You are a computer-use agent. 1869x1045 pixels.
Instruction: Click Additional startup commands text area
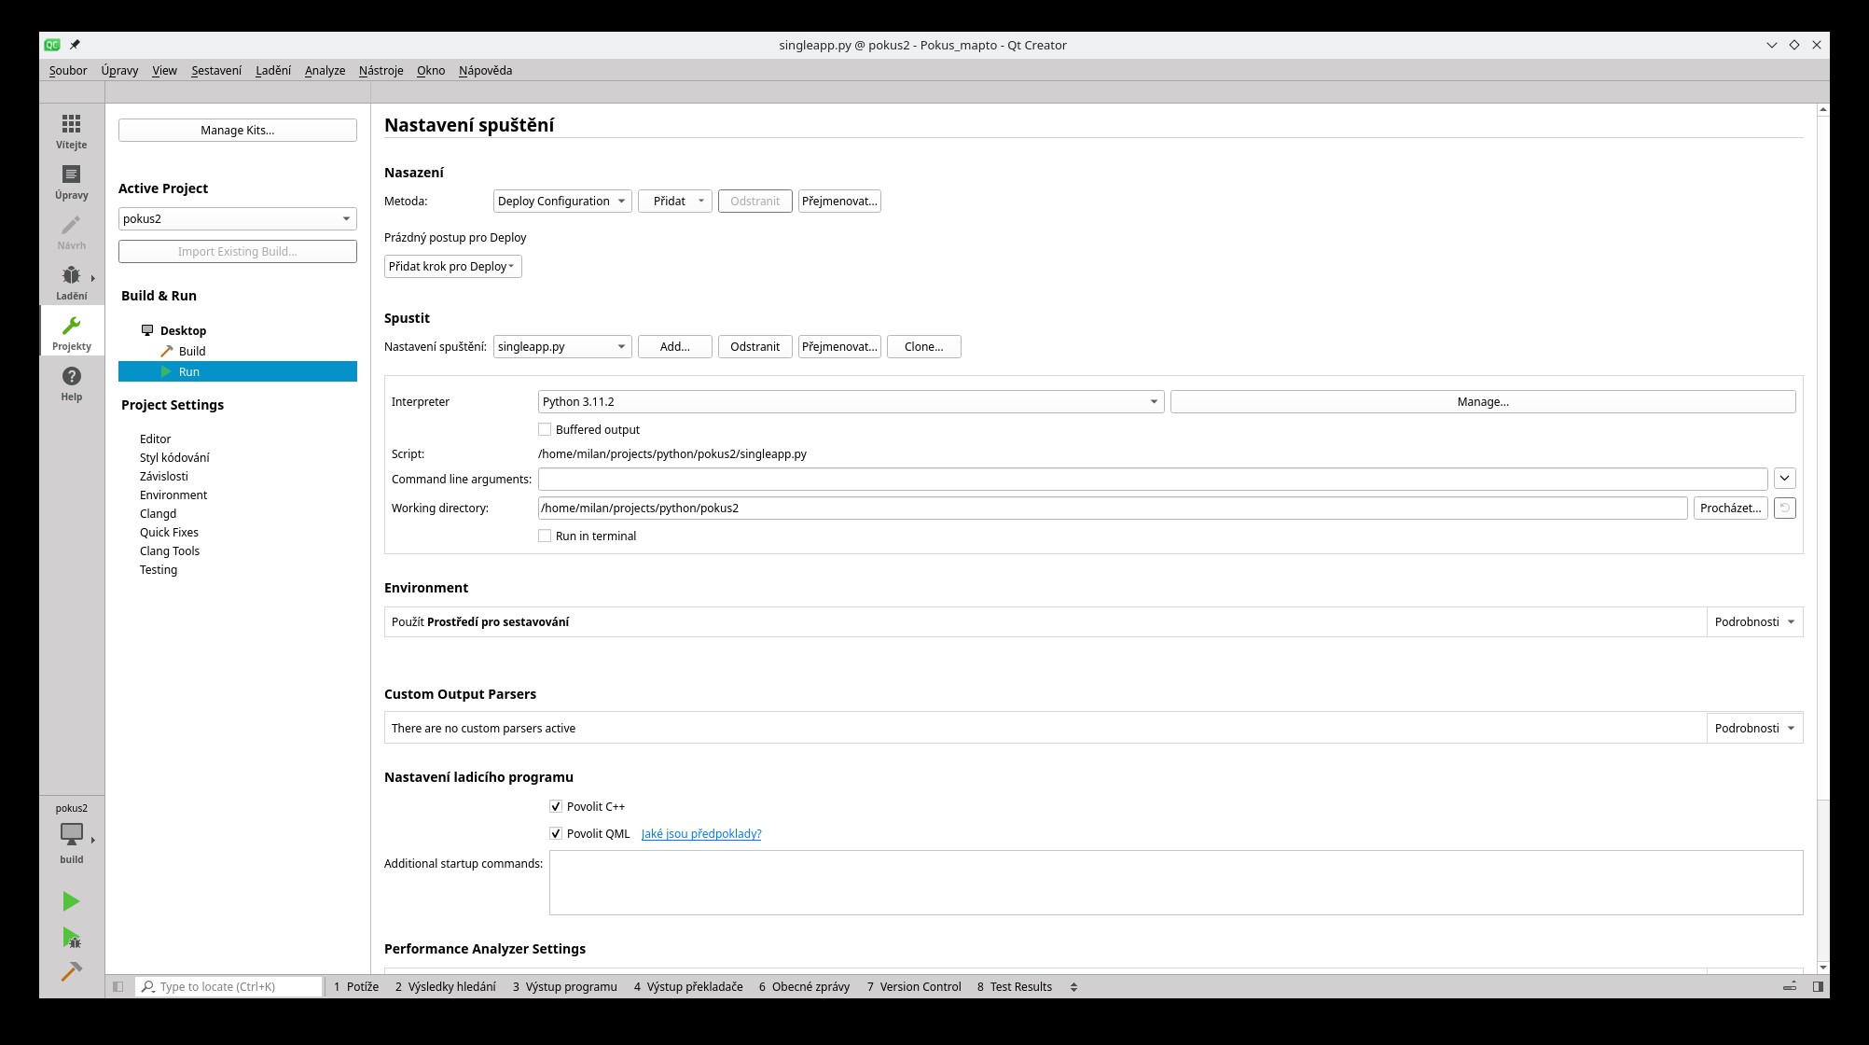click(1176, 883)
